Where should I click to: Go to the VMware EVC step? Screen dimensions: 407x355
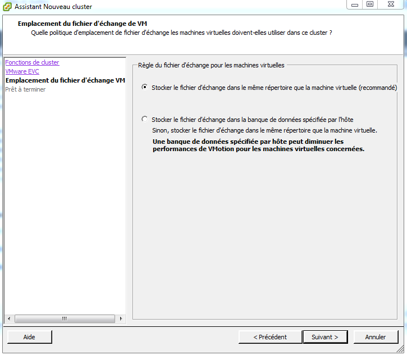(x=22, y=71)
